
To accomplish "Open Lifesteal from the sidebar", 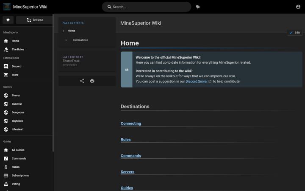I will pos(26,129).
